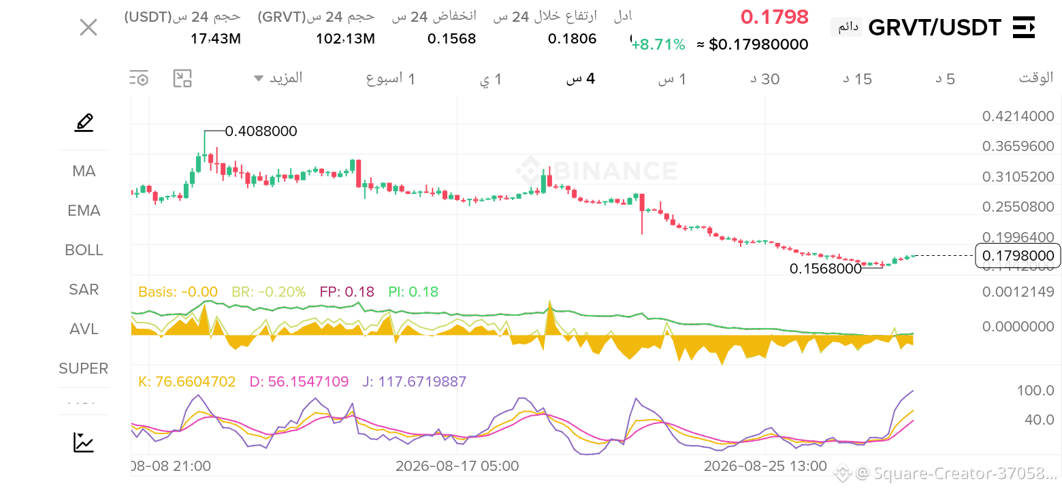Click the 24h high value 0.1806

tap(573, 39)
